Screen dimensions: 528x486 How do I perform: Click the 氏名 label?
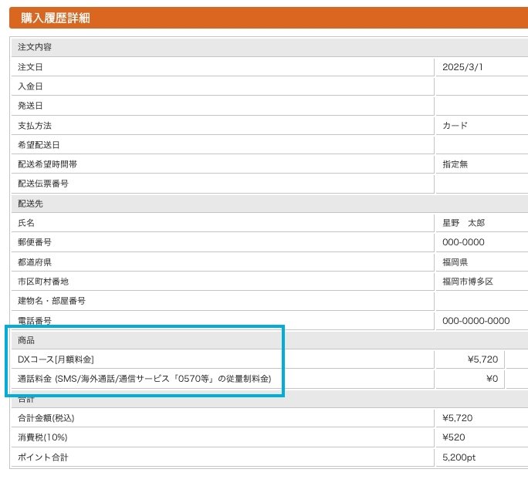pyautogui.click(x=26, y=223)
